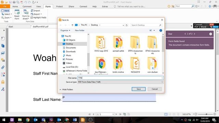This screenshot has width=219, height=123.
Task: Select the NCEA2019 folder
Action: [x=136, y=65]
